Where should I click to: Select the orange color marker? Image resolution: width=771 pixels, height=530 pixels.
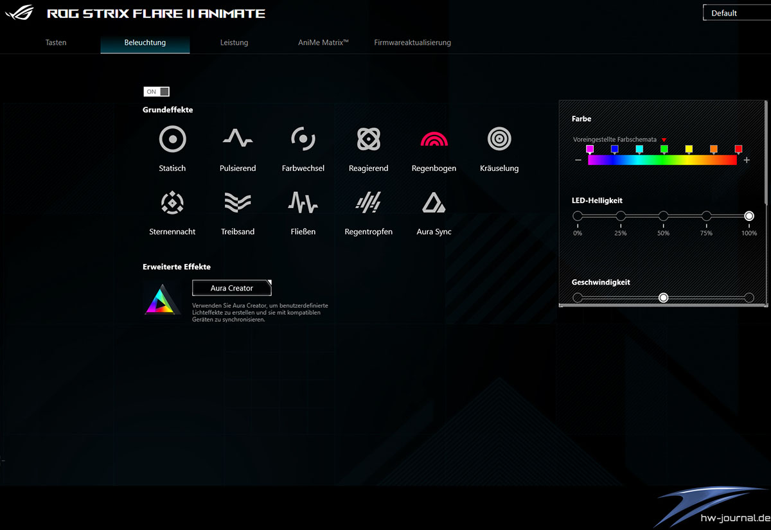(714, 150)
